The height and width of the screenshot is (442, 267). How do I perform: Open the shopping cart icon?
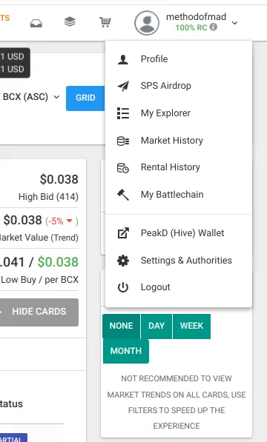(105, 22)
